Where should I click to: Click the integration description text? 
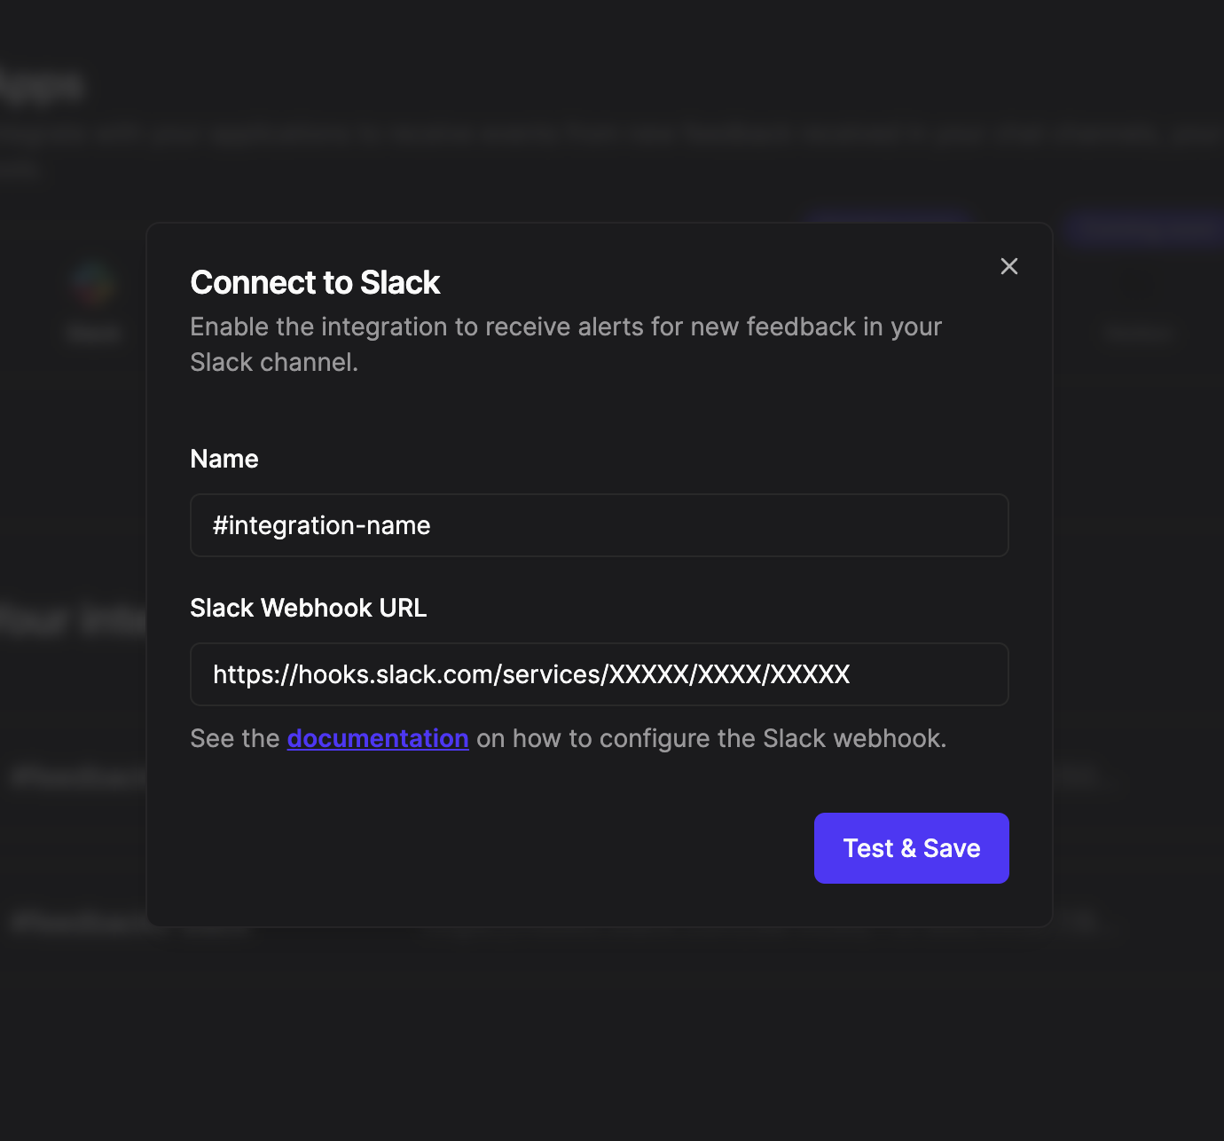[565, 344]
